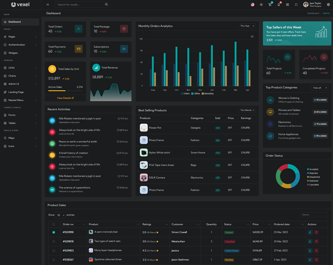
Task: Select Landing Page in the sidebar
Action: click(16, 92)
